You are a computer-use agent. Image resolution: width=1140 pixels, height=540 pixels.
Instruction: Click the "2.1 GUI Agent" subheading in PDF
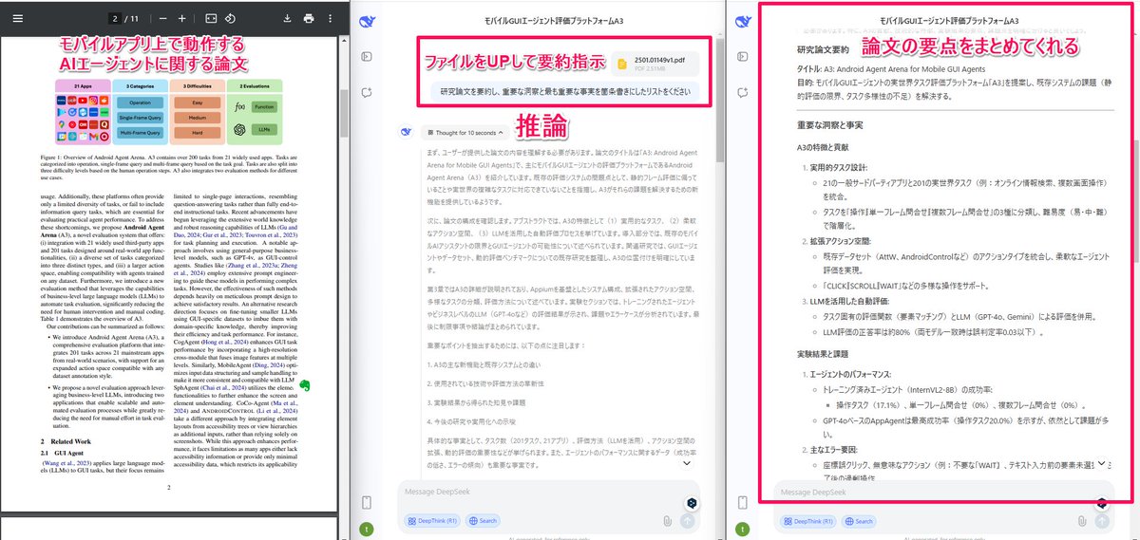click(61, 453)
